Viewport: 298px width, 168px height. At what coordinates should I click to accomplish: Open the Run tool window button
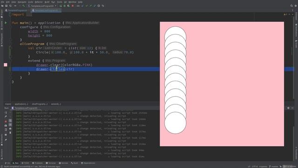[15, 163]
